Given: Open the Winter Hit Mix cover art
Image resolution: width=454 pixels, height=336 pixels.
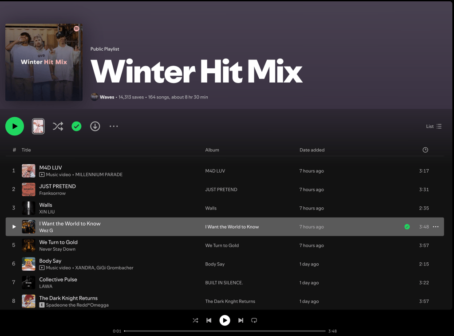Looking at the screenshot, I should [x=44, y=62].
